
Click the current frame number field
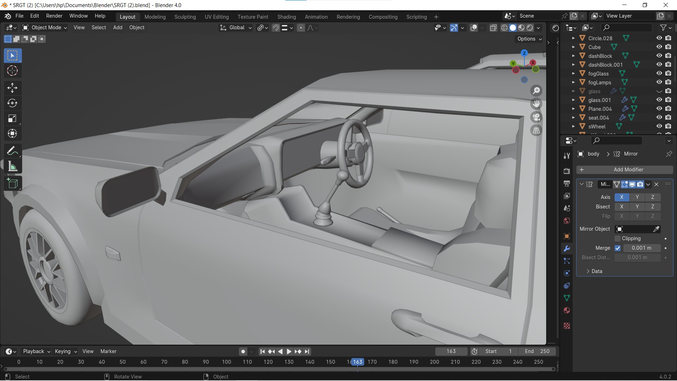pos(451,351)
